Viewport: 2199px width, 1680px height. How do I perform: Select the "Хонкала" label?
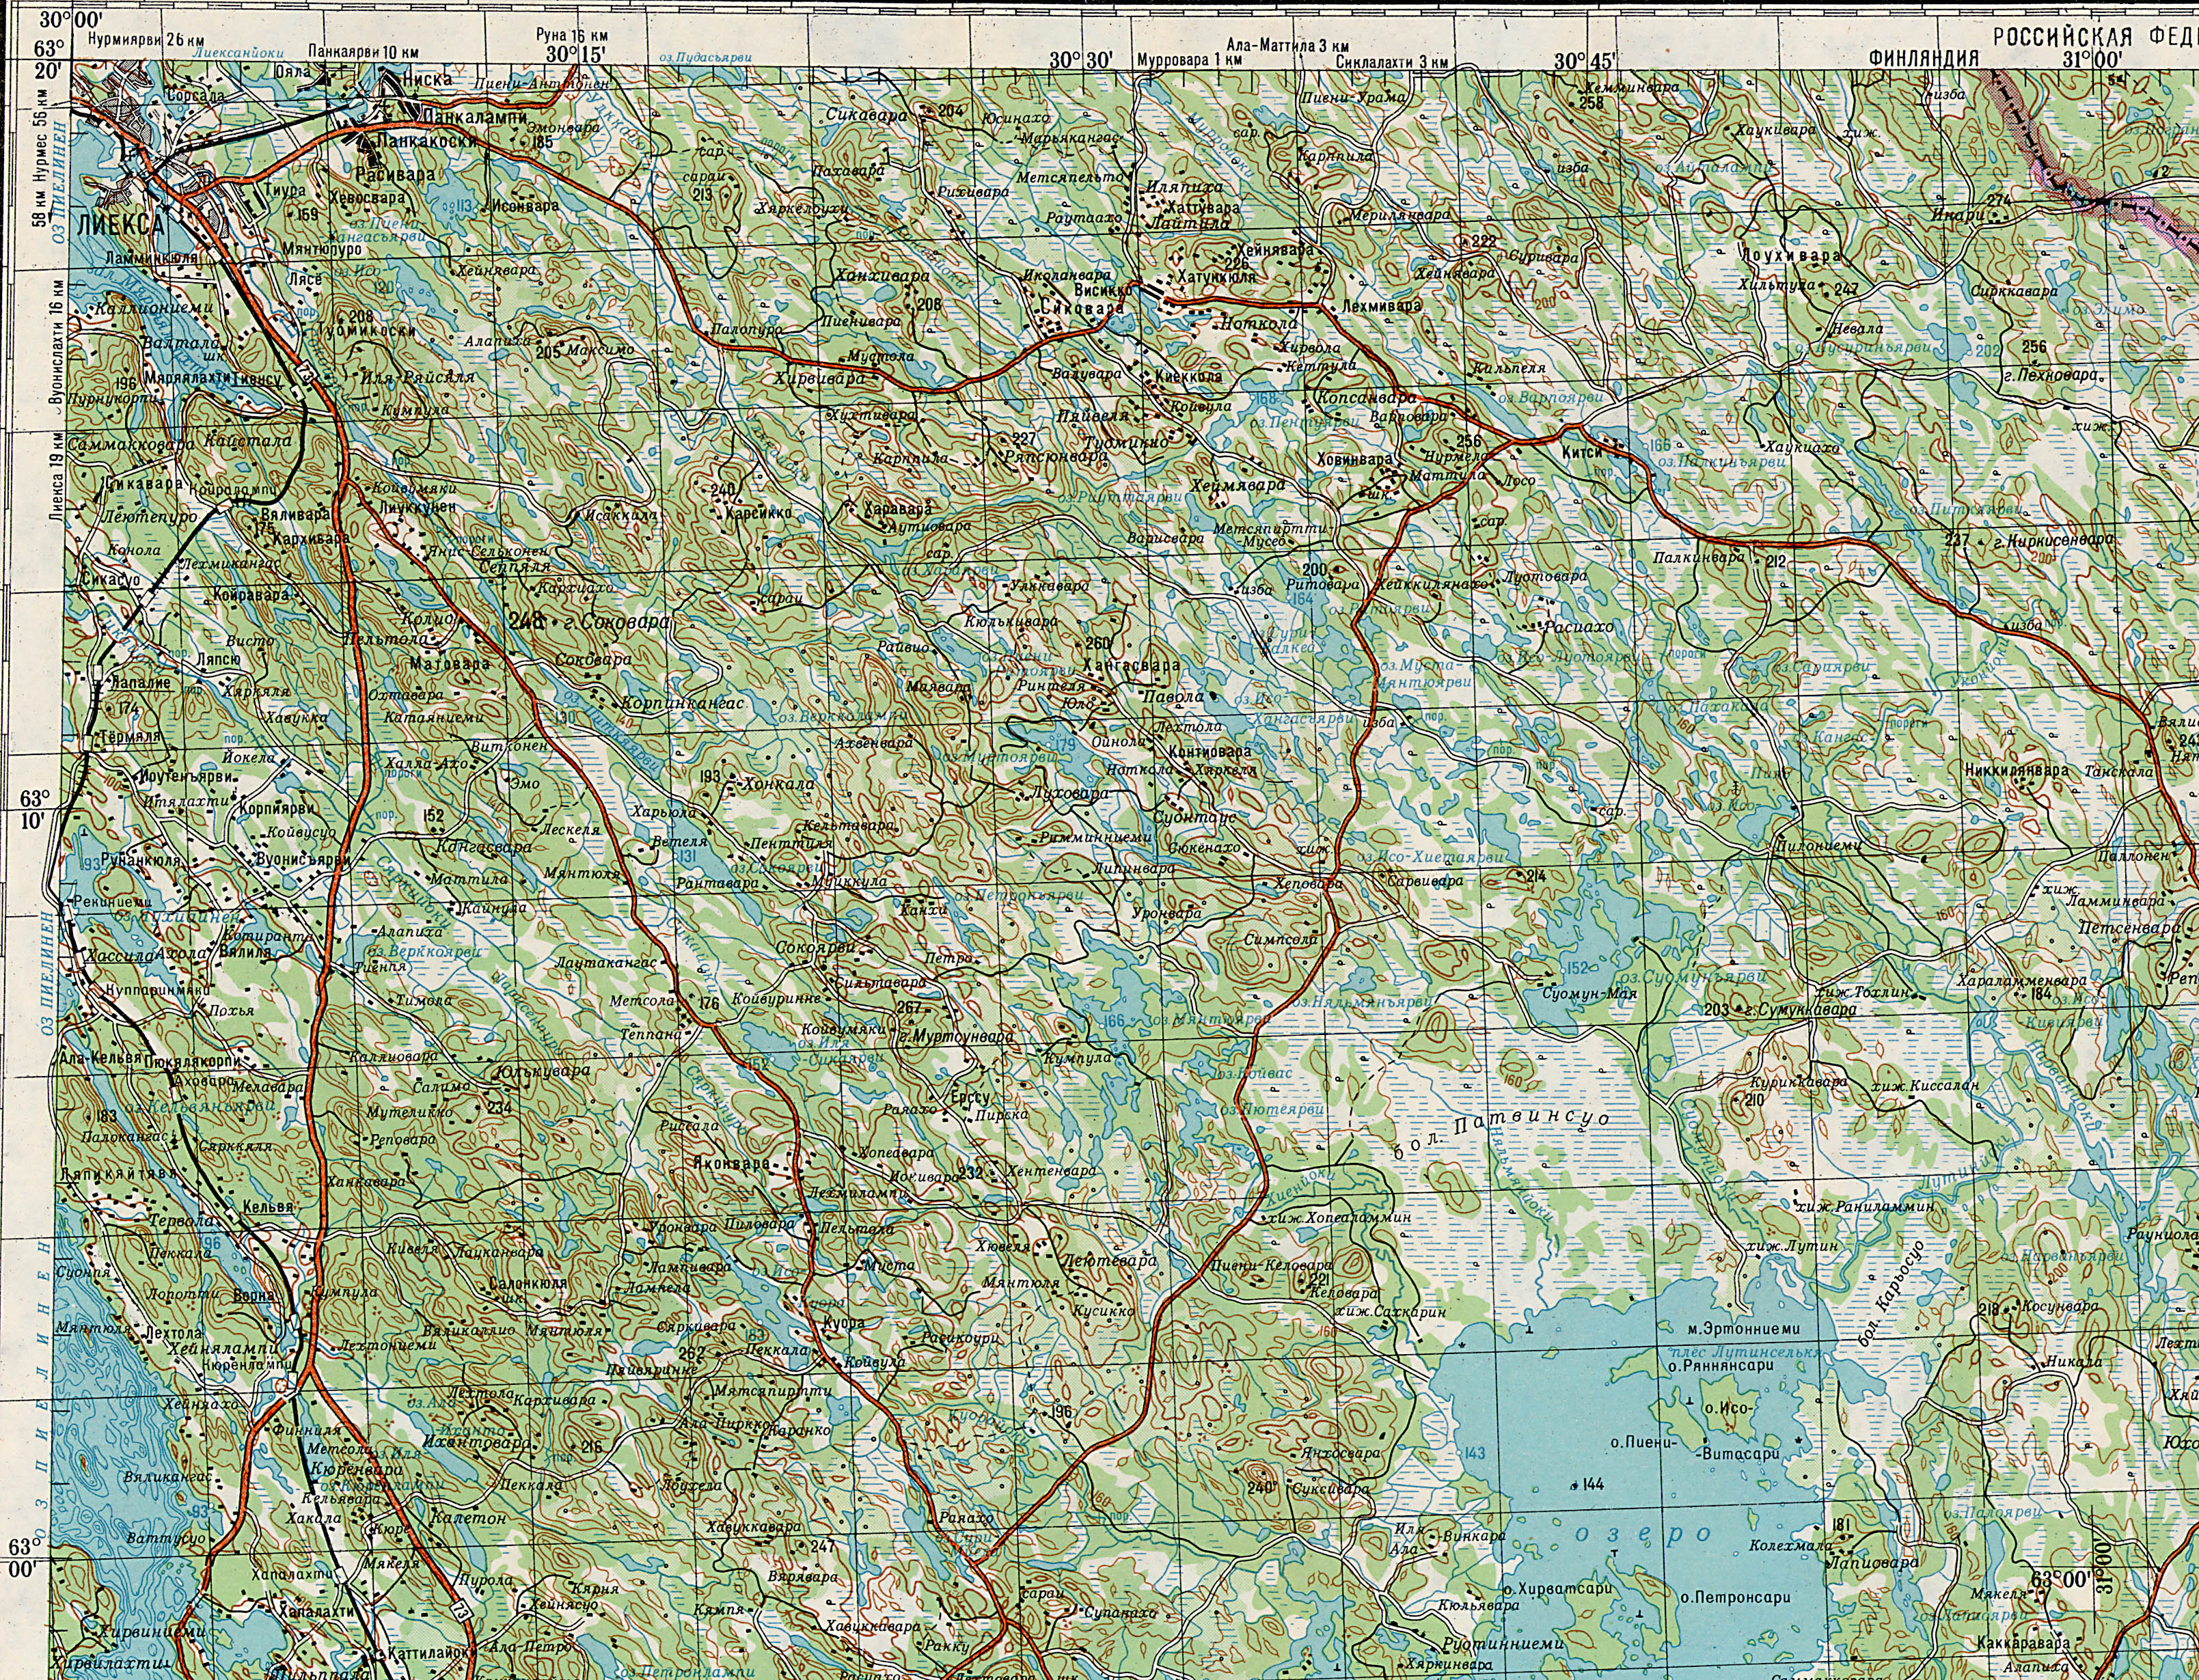780,785
